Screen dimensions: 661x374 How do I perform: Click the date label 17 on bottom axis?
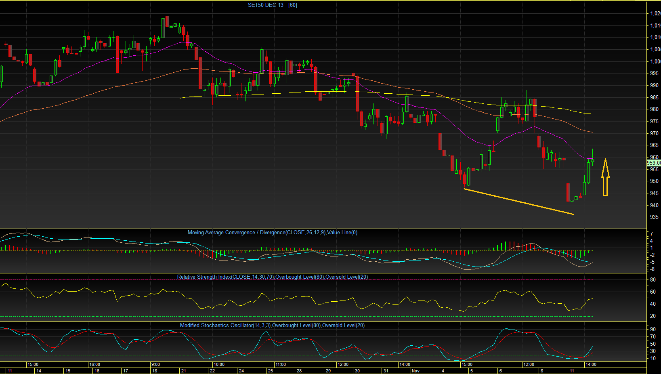click(x=126, y=371)
